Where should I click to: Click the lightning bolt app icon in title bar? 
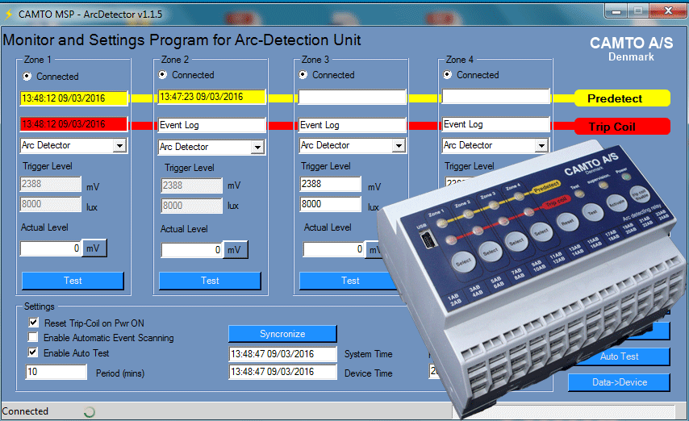[x=8, y=14]
